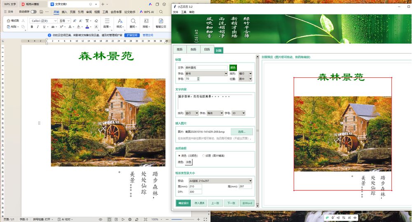Open the content font 楷体 dropdown
Image resolution: width=412 pixels, height=222 pixels.
[215, 113]
